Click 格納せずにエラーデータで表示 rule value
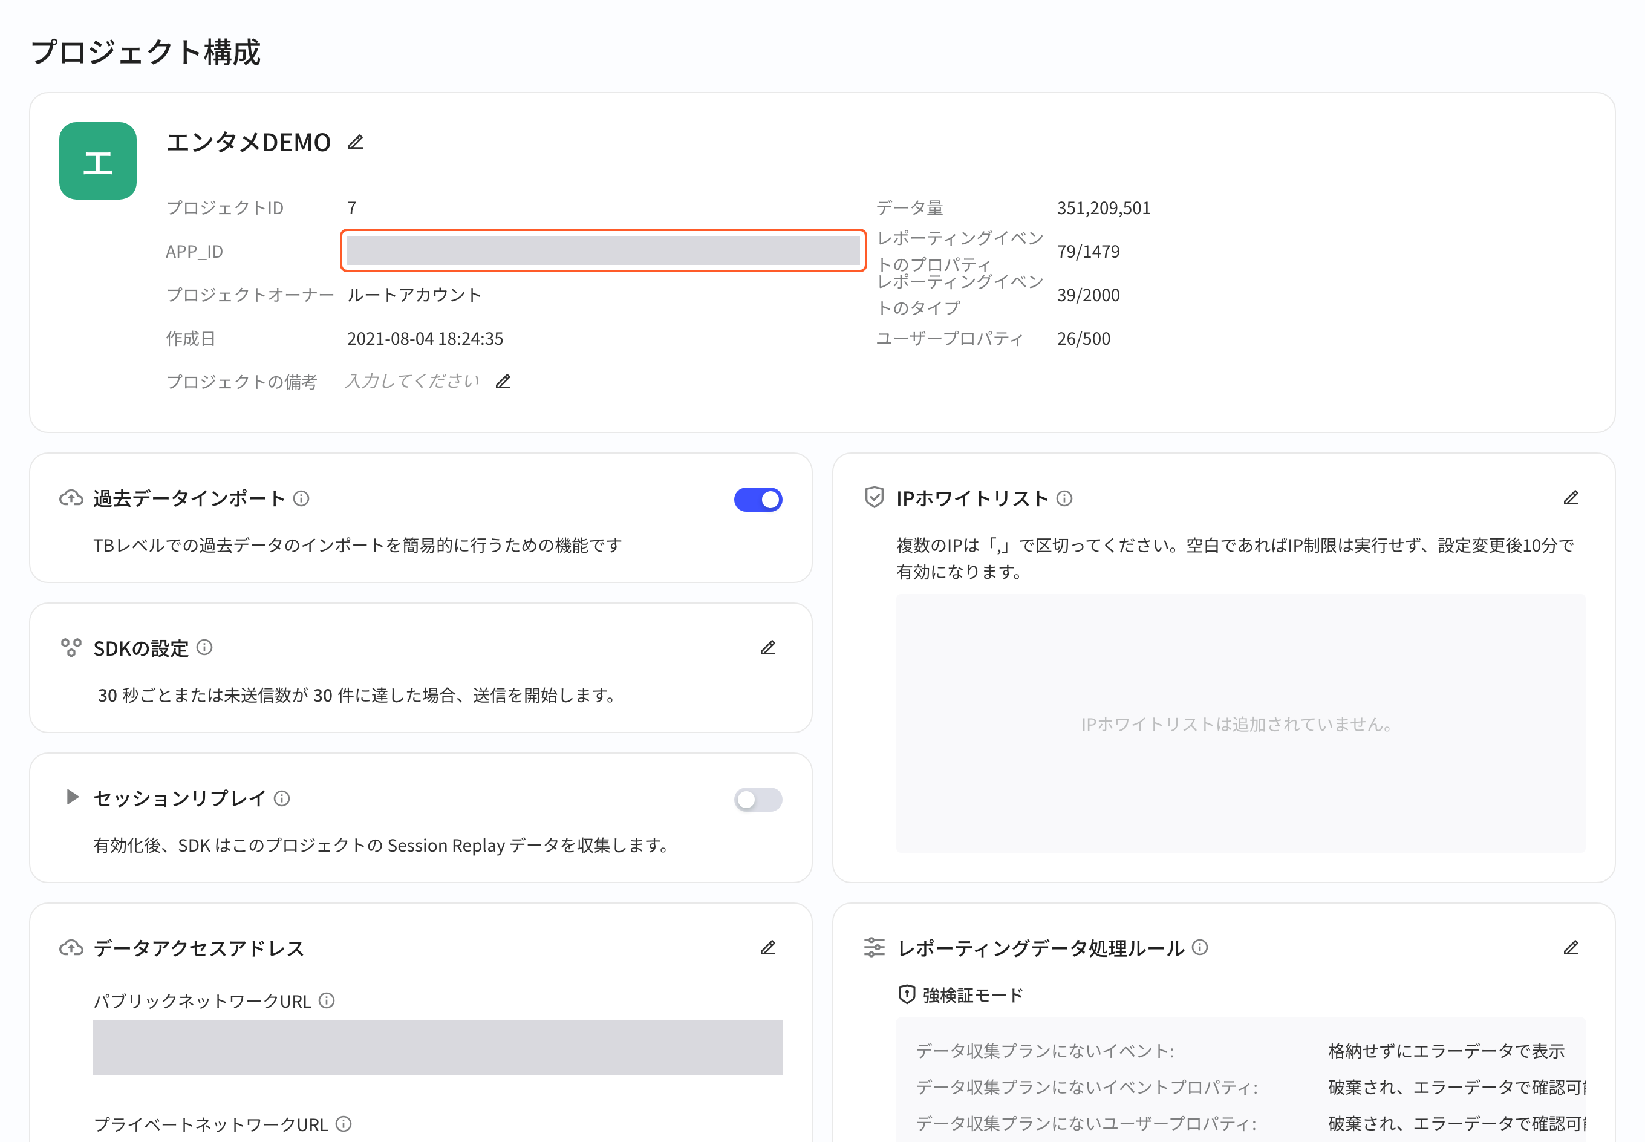The image size is (1645, 1142). [x=1446, y=1051]
